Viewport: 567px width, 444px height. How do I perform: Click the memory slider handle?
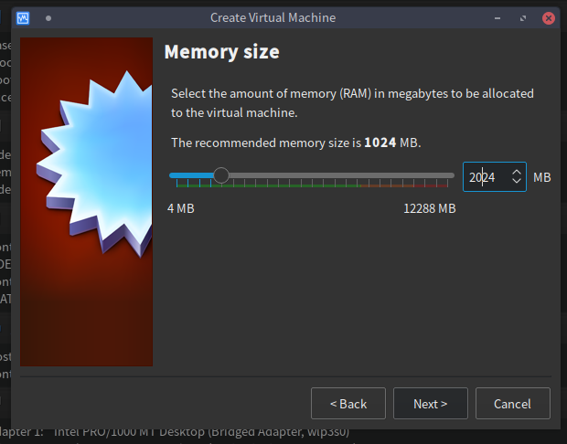point(221,175)
